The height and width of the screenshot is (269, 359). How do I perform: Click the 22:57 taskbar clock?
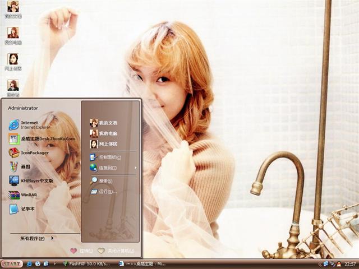350,264
